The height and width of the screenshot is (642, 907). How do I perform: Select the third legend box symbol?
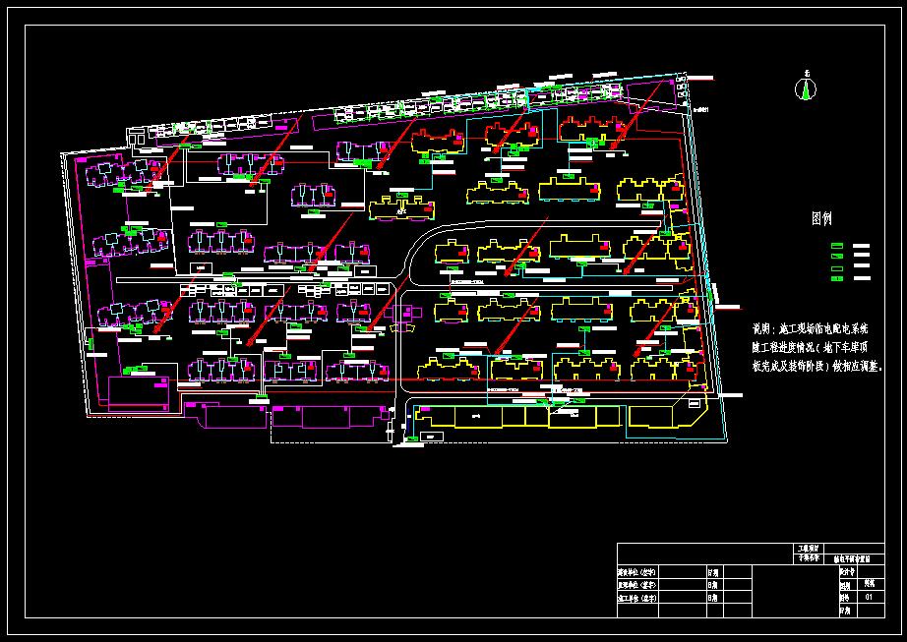click(837, 267)
